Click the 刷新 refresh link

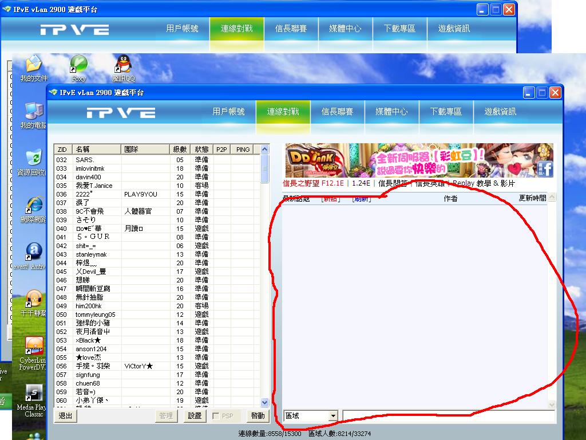[x=362, y=199]
